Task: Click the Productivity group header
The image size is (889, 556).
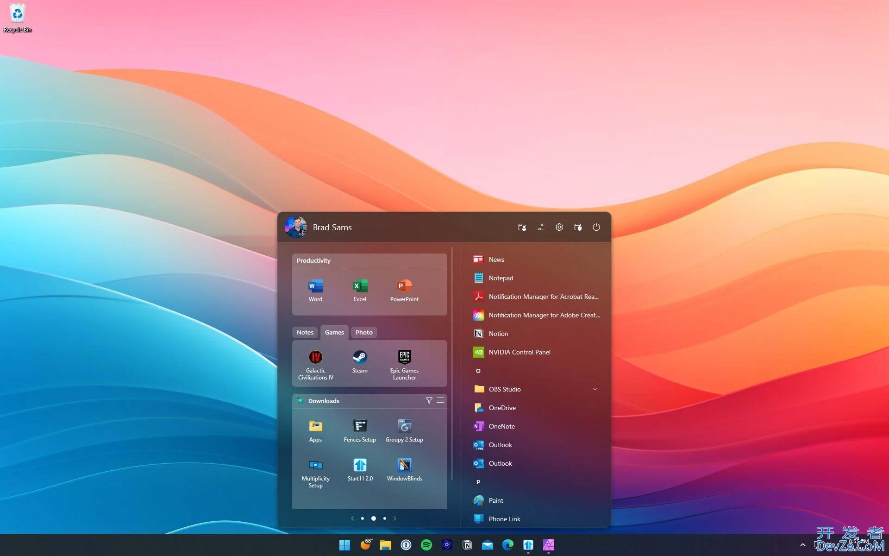Action: tap(369, 260)
